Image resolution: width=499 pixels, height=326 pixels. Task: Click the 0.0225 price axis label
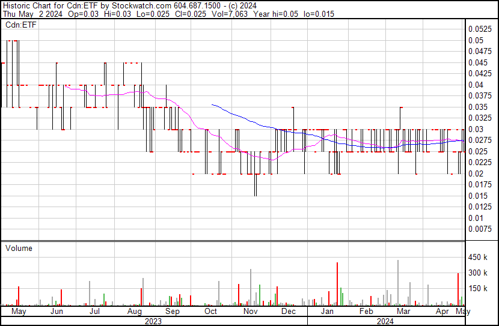click(x=480, y=163)
